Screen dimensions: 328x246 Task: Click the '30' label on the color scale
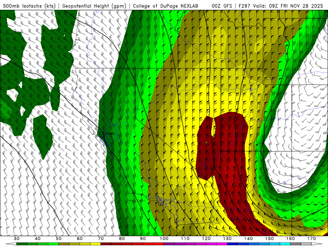tap(16, 239)
